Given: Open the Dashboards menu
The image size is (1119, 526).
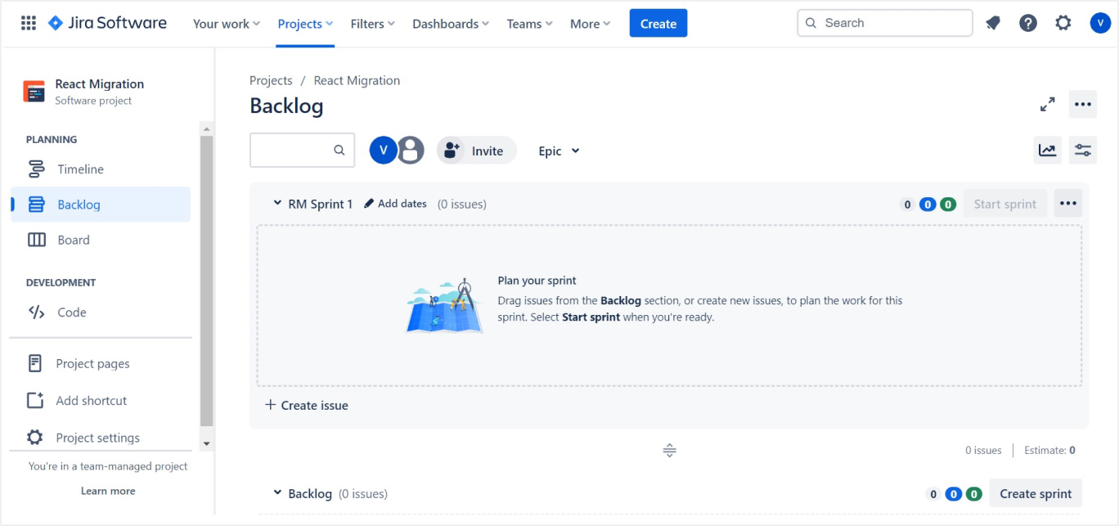Looking at the screenshot, I should coord(450,24).
